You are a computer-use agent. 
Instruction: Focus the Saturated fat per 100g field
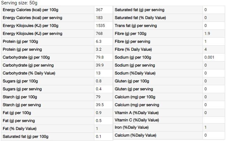(103, 137)
